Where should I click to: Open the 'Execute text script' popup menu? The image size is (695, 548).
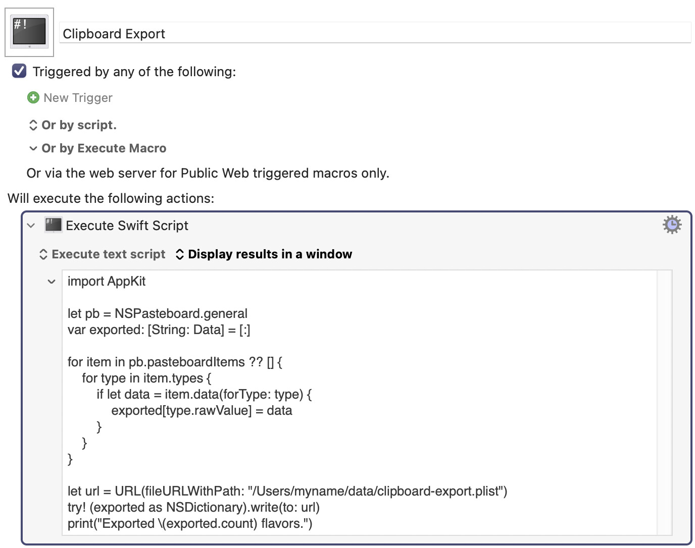pos(103,254)
